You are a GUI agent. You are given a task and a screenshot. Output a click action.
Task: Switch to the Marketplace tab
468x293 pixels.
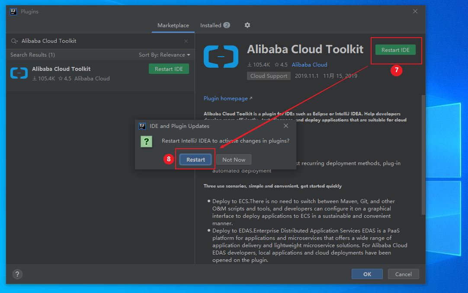coord(173,25)
